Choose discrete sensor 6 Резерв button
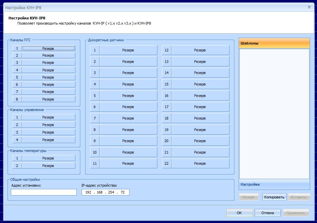The image size is (317, 223). click(128, 107)
